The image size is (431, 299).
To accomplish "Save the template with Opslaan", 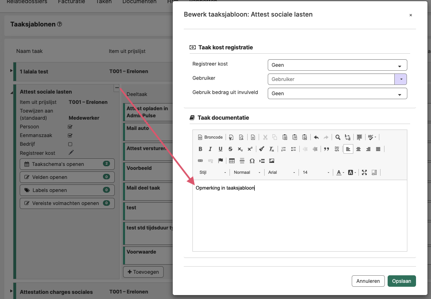I will (401, 281).
